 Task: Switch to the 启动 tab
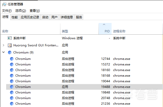(45, 17)
